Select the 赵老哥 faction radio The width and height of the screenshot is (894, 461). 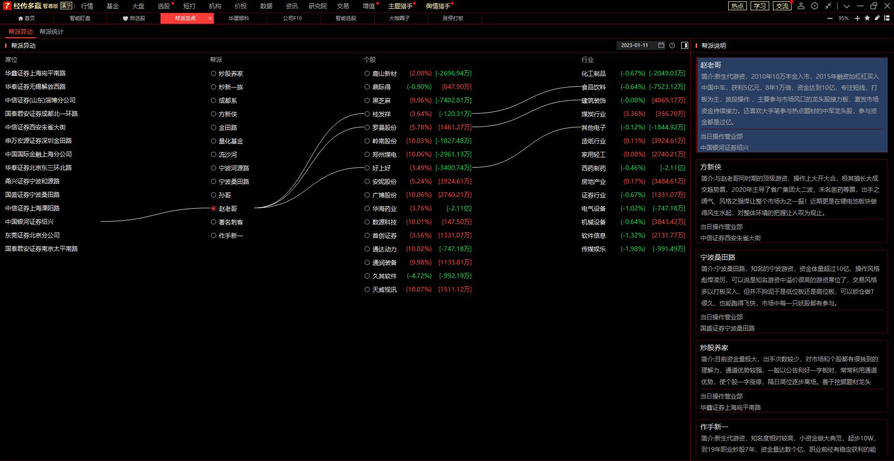(x=213, y=209)
